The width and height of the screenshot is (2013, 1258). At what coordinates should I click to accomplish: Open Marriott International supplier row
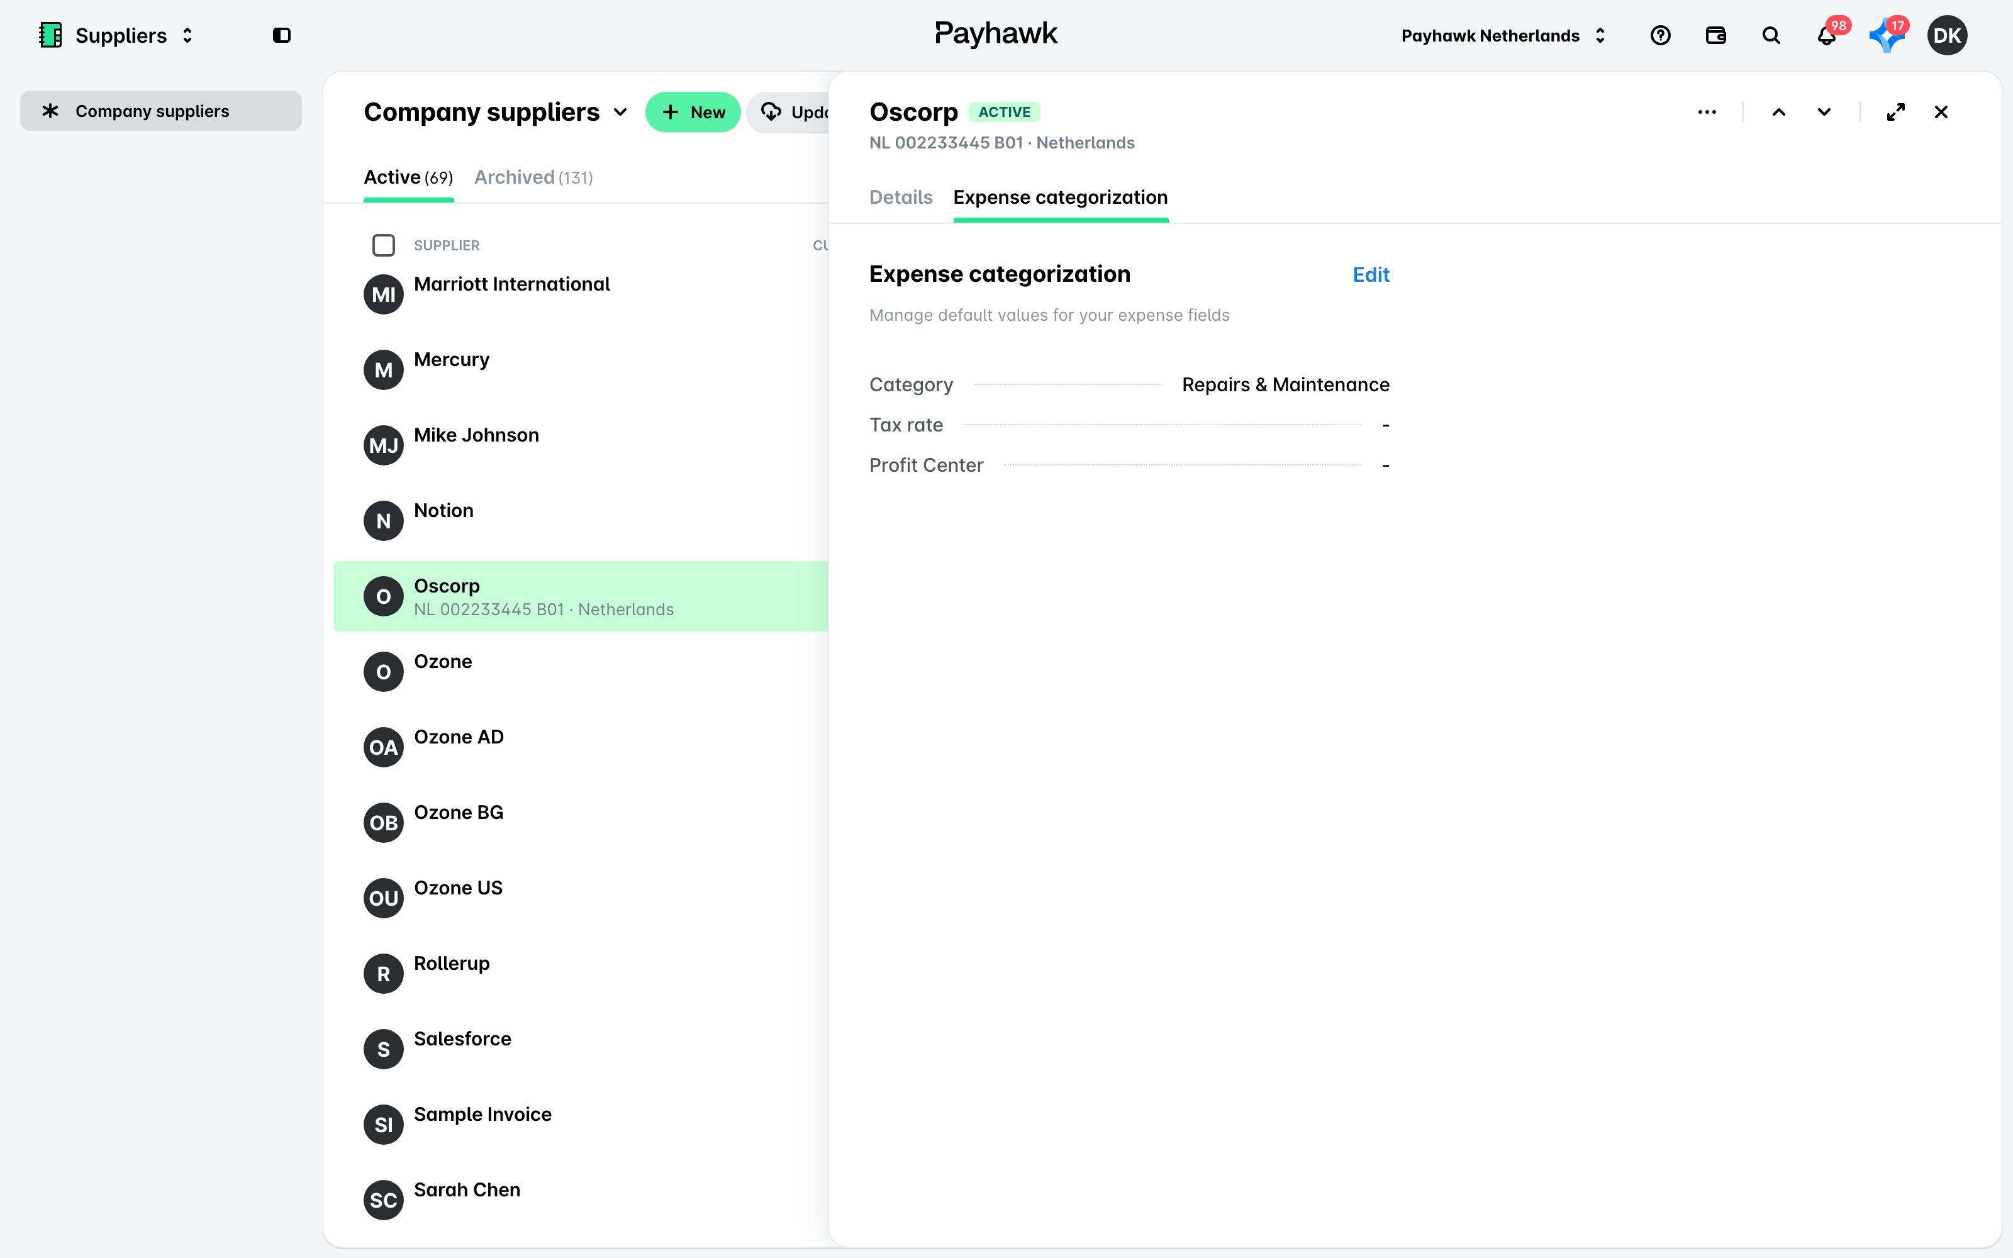click(581, 294)
